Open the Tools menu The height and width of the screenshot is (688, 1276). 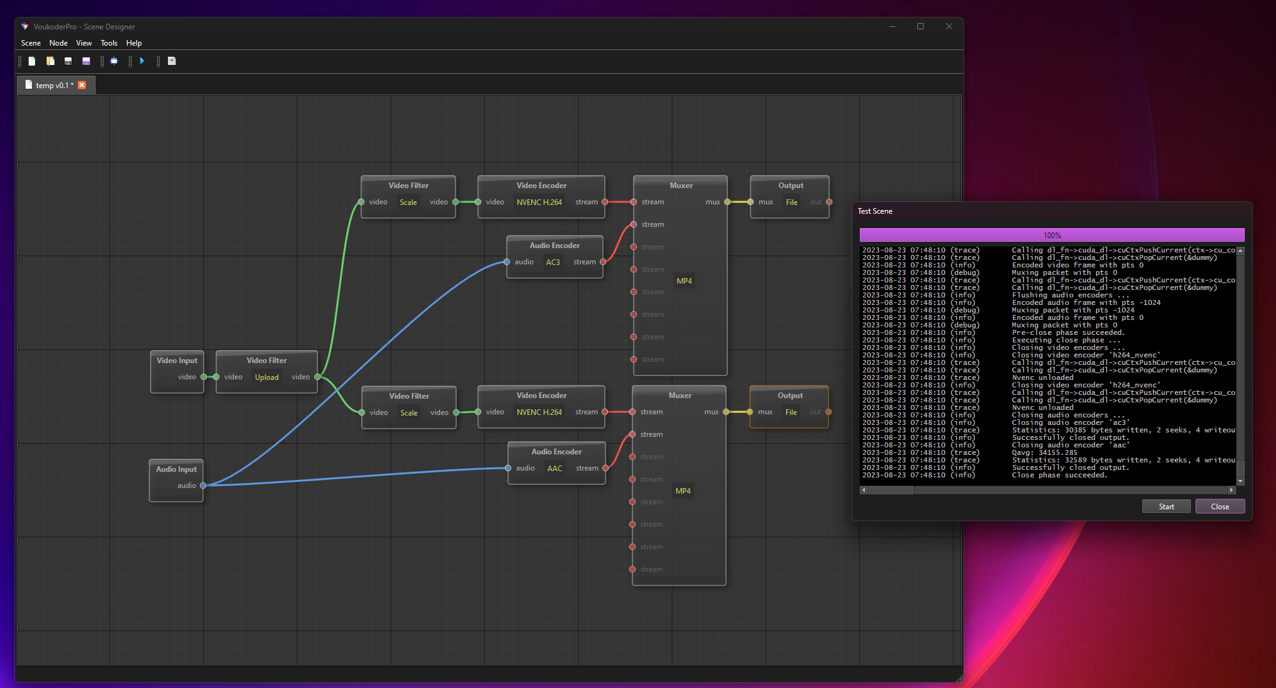(x=109, y=43)
